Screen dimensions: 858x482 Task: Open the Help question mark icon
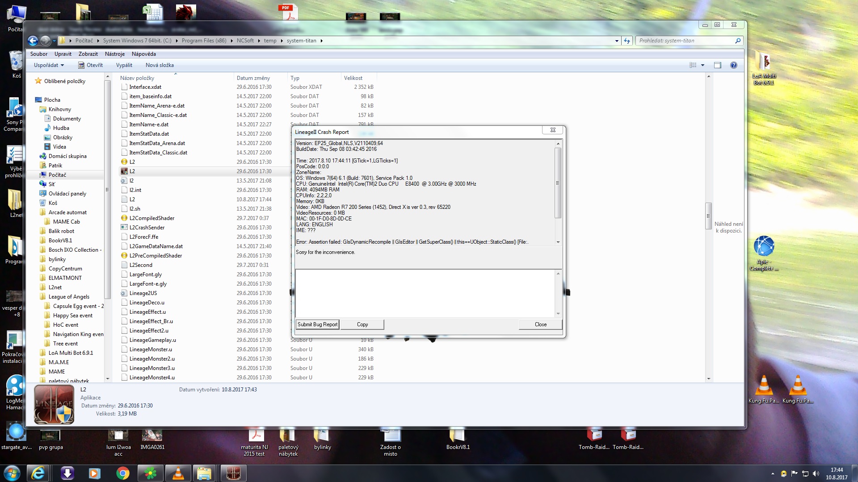[x=733, y=65]
